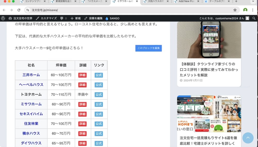Open the 新規 menu in admin bar
The image size is (258, 147).
tap(76, 18)
